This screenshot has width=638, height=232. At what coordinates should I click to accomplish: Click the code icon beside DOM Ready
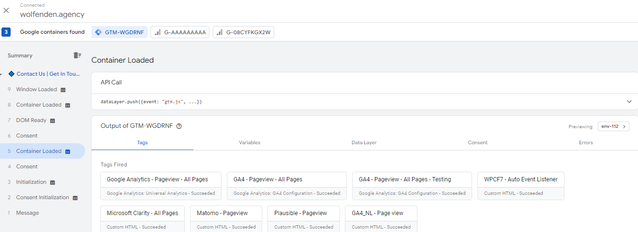tap(52, 121)
